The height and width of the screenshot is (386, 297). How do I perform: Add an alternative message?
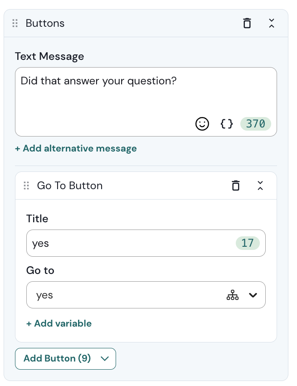click(x=76, y=148)
